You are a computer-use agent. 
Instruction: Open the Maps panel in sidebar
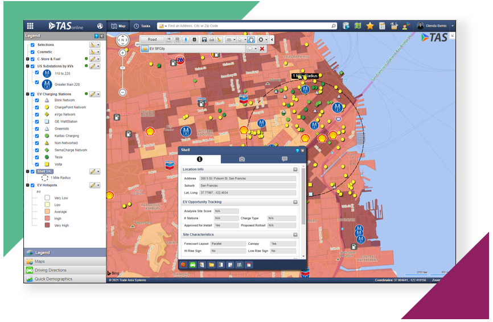(x=65, y=261)
